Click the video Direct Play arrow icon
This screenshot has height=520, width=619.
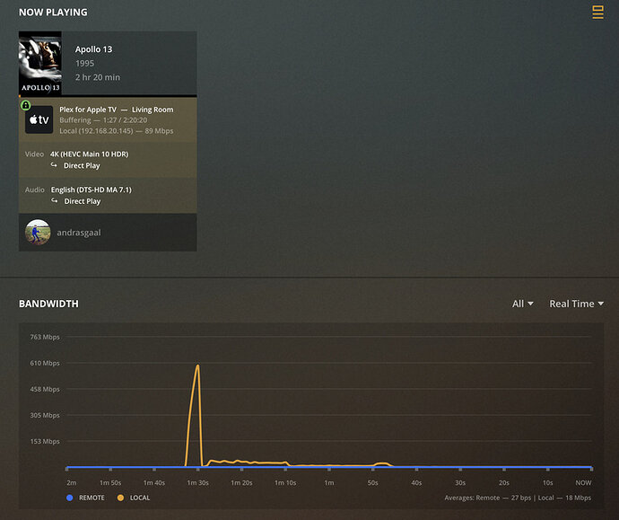coord(54,165)
